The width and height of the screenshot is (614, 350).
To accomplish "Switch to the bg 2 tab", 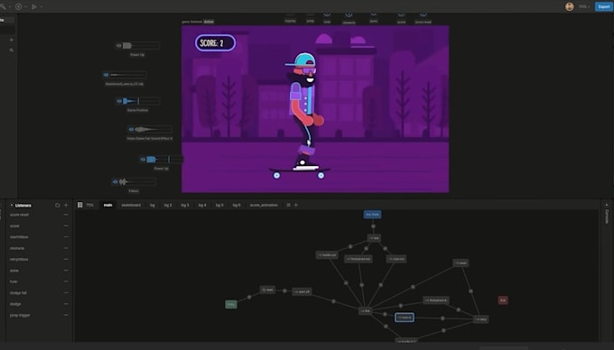I will [168, 205].
